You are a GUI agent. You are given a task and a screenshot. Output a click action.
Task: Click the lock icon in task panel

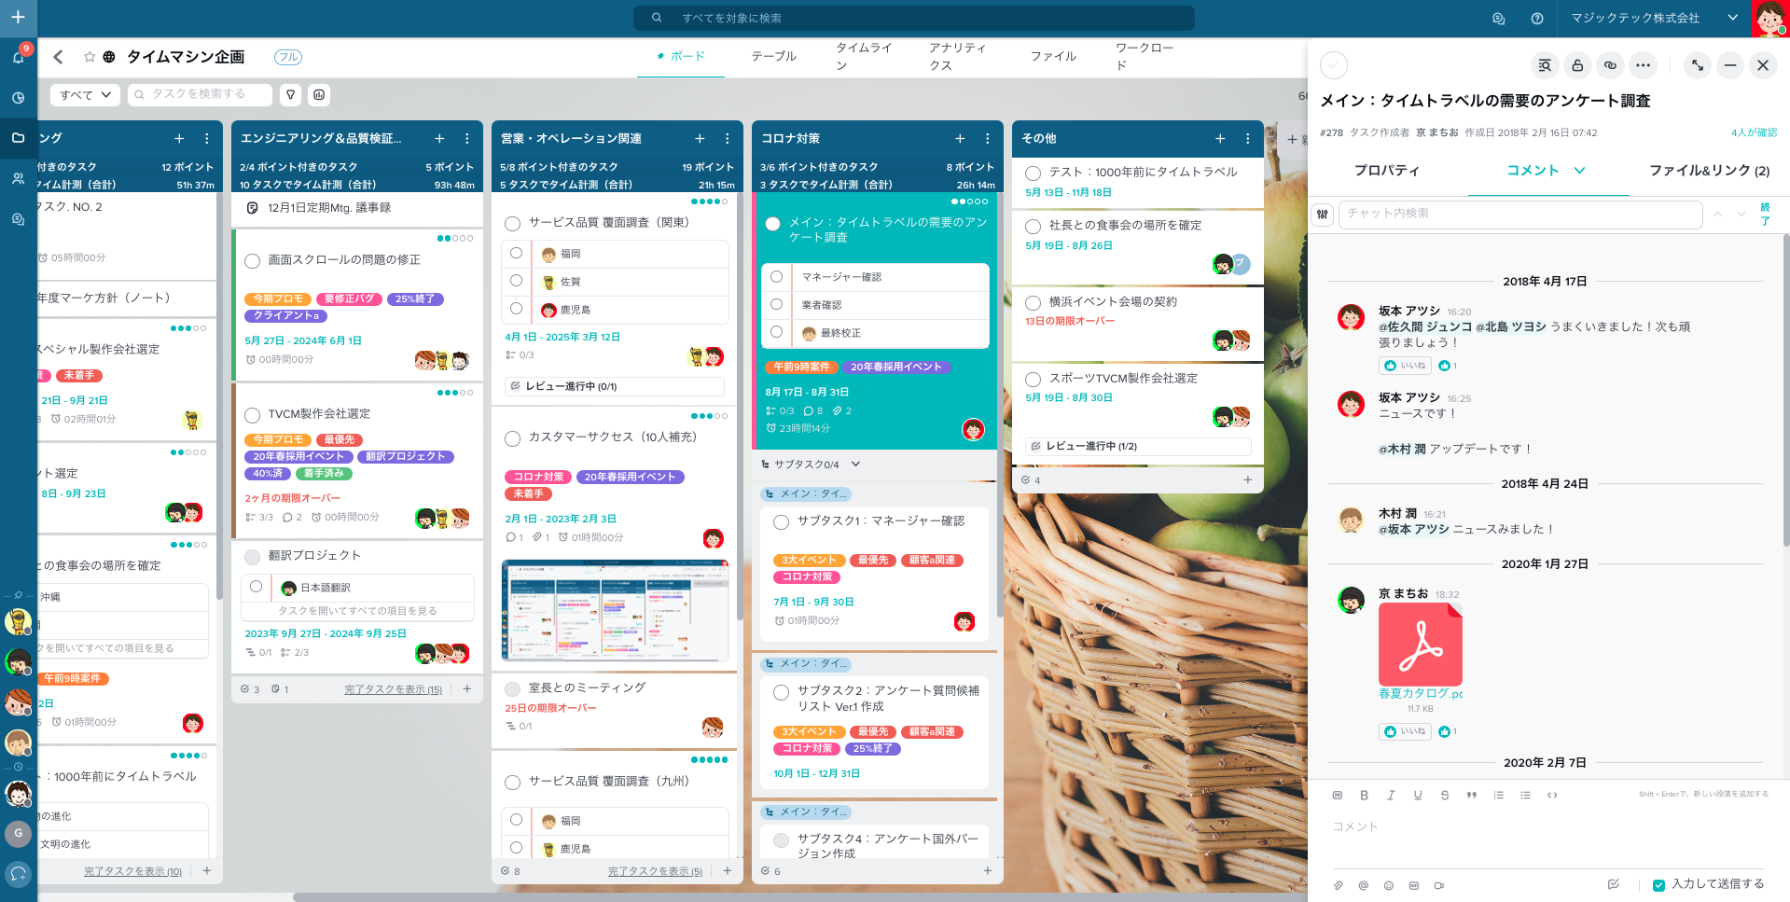click(x=1577, y=65)
